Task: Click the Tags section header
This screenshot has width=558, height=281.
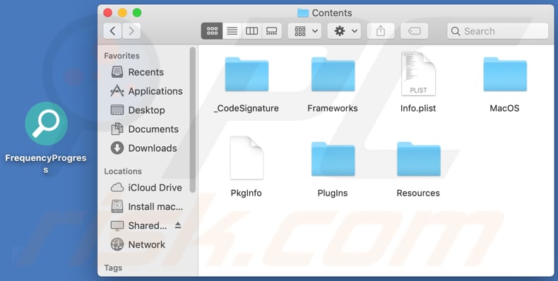Action: click(x=113, y=268)
